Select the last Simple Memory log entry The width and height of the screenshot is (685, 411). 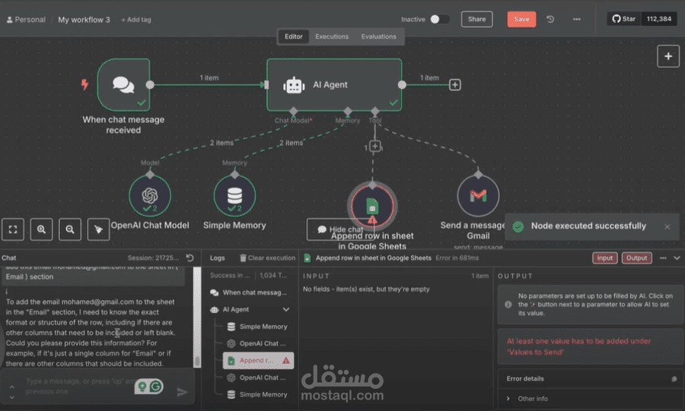258,394
